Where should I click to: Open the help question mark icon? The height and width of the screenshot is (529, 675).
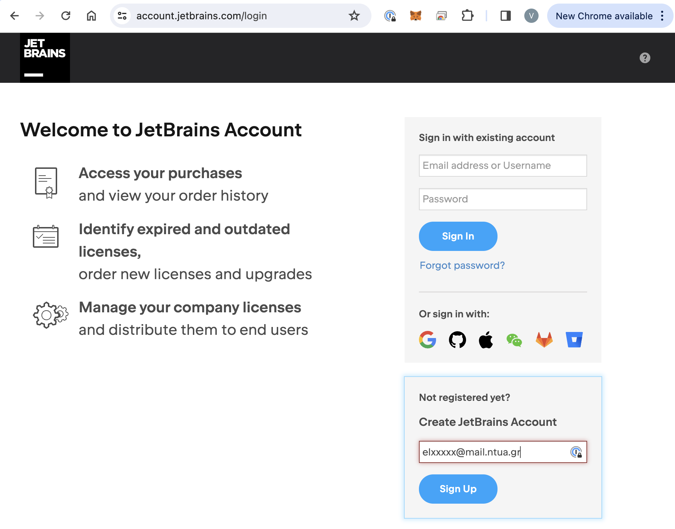point(645,58)
